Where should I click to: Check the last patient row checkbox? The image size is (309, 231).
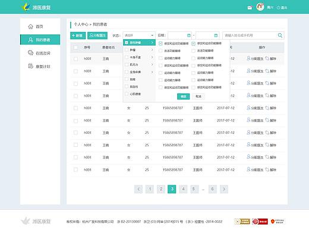(x=75, y=169)
